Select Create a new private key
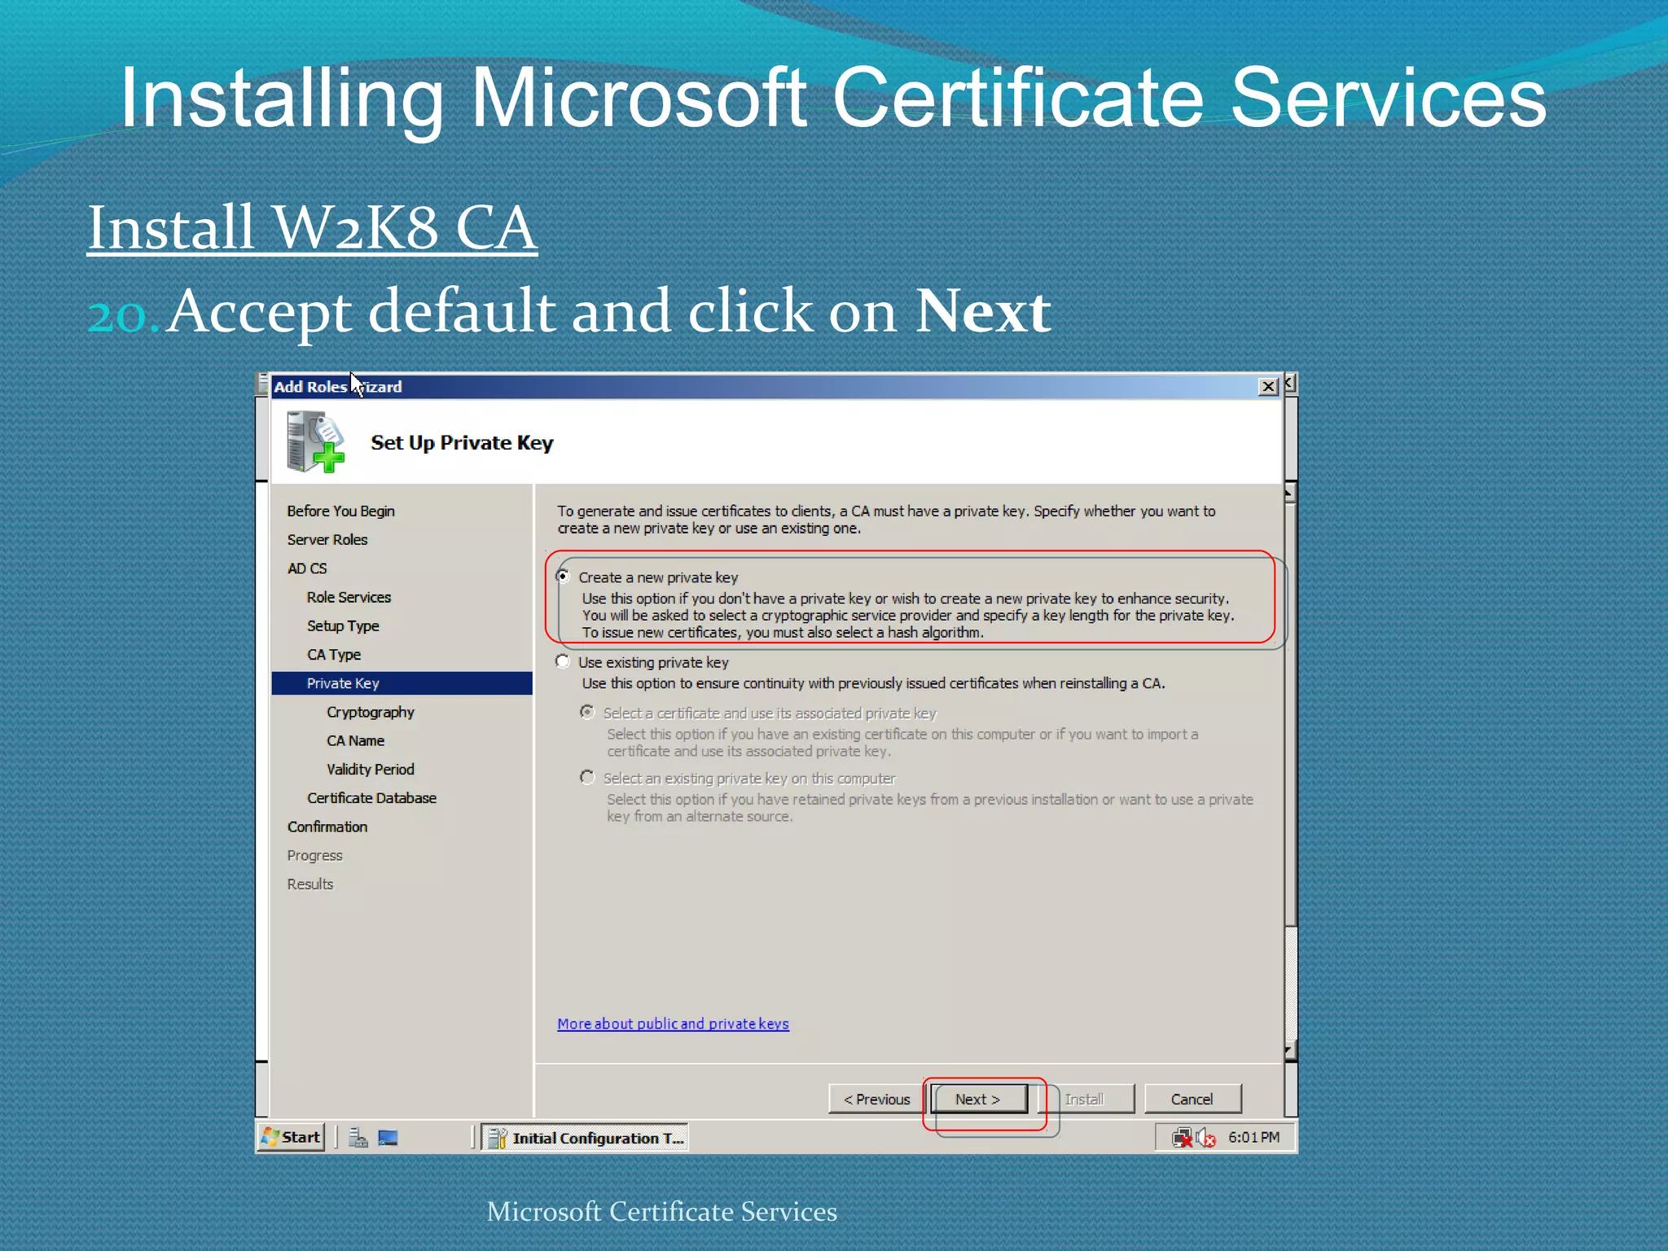 [563, 577]
